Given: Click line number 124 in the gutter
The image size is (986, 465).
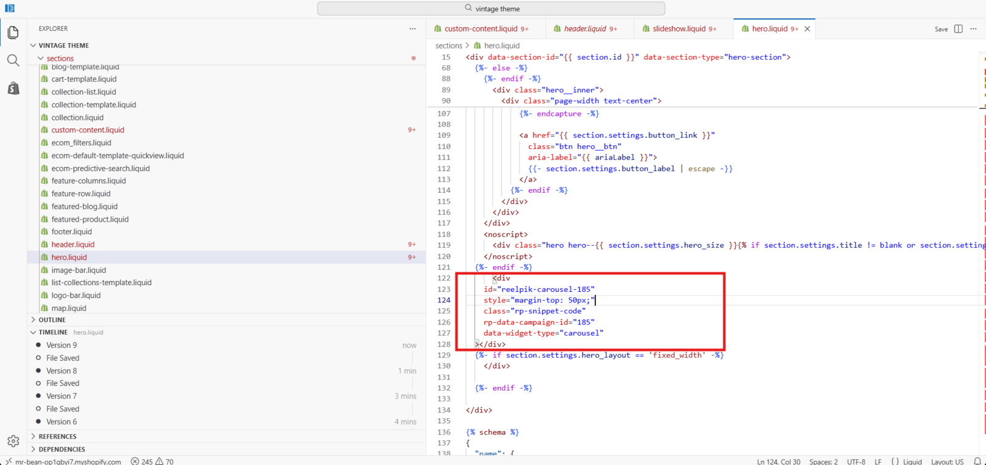Looking at the screenshot, I should tap(444, 300).
